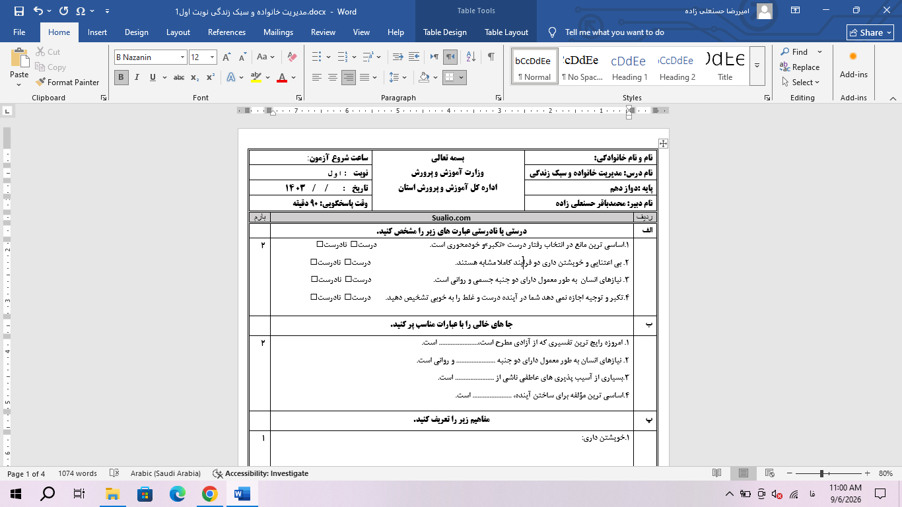Click the Redo button in title bar

(63, 11)
